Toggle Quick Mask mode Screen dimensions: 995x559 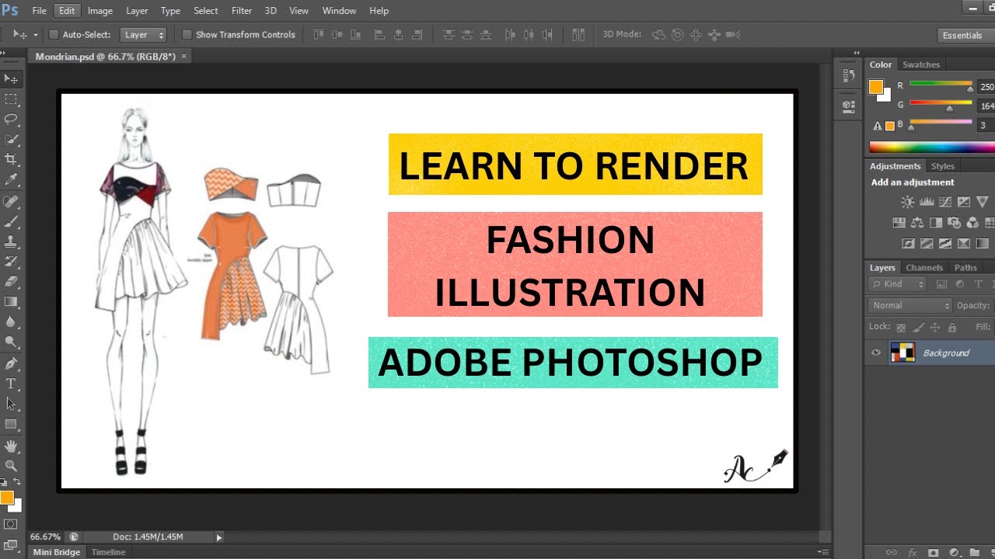tap(11, 524)
